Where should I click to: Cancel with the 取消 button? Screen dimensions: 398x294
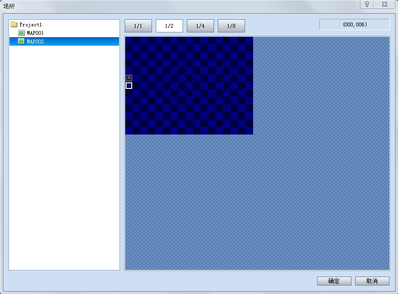click(372, 281)
